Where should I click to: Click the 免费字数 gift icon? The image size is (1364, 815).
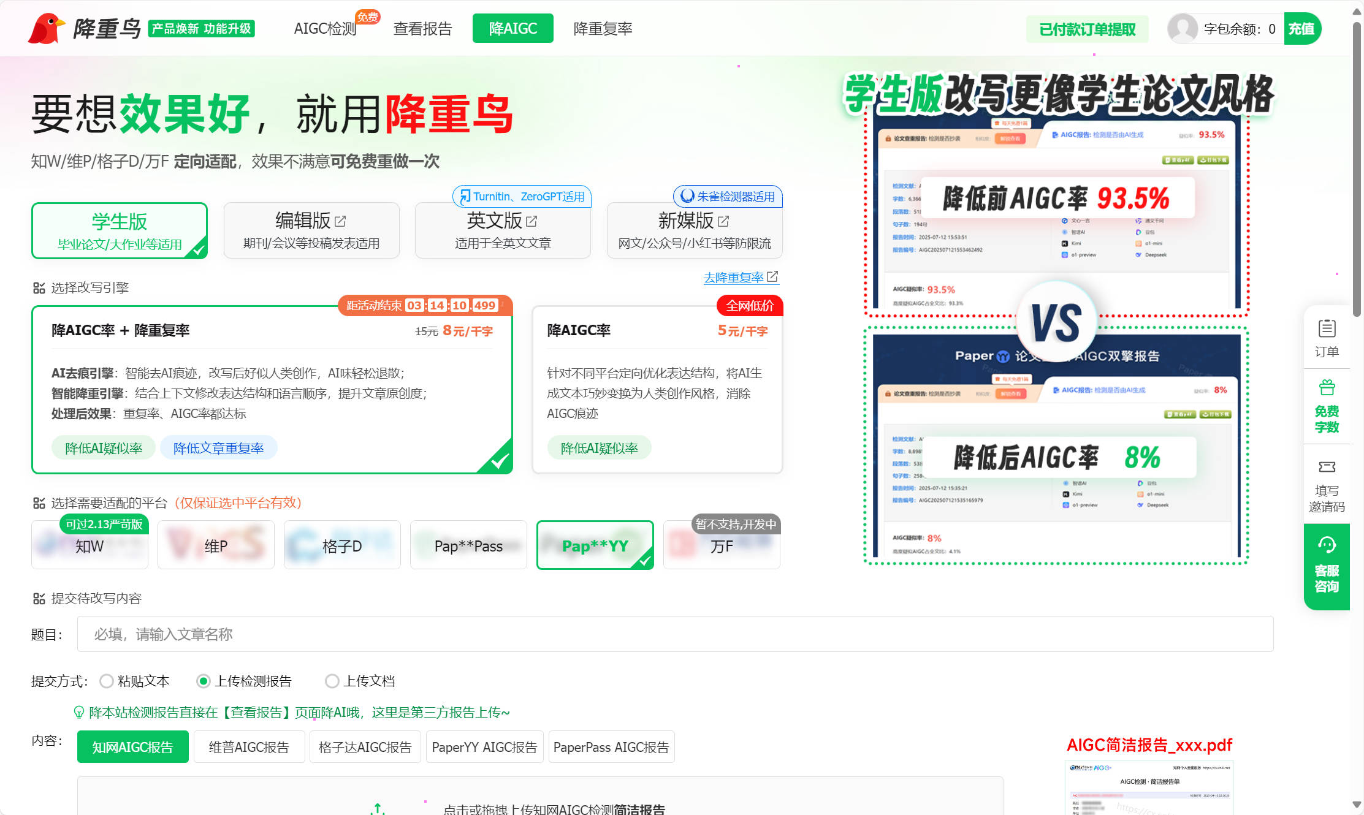point(1327,388)
